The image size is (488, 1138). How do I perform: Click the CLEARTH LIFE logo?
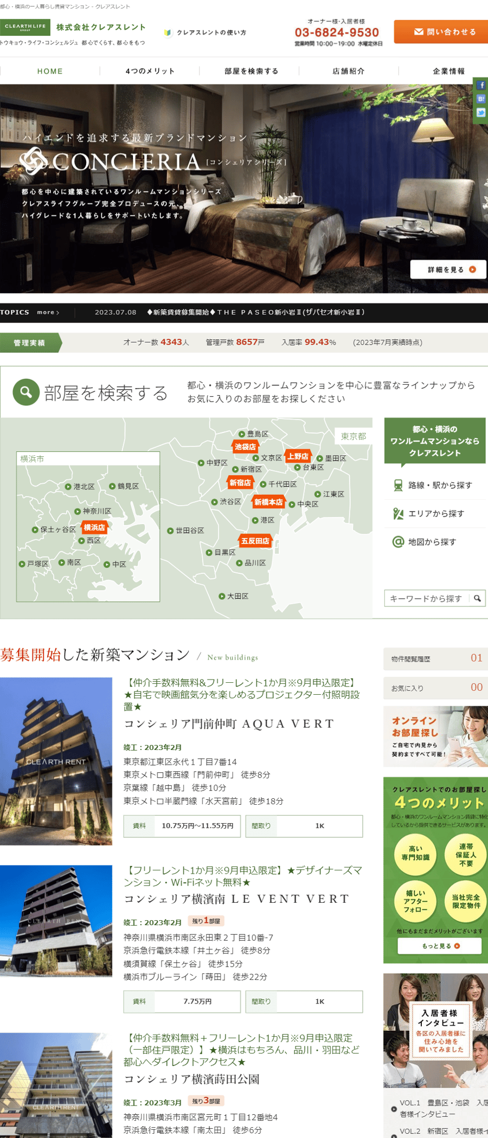pyautogui.click(x=25, y=27)
